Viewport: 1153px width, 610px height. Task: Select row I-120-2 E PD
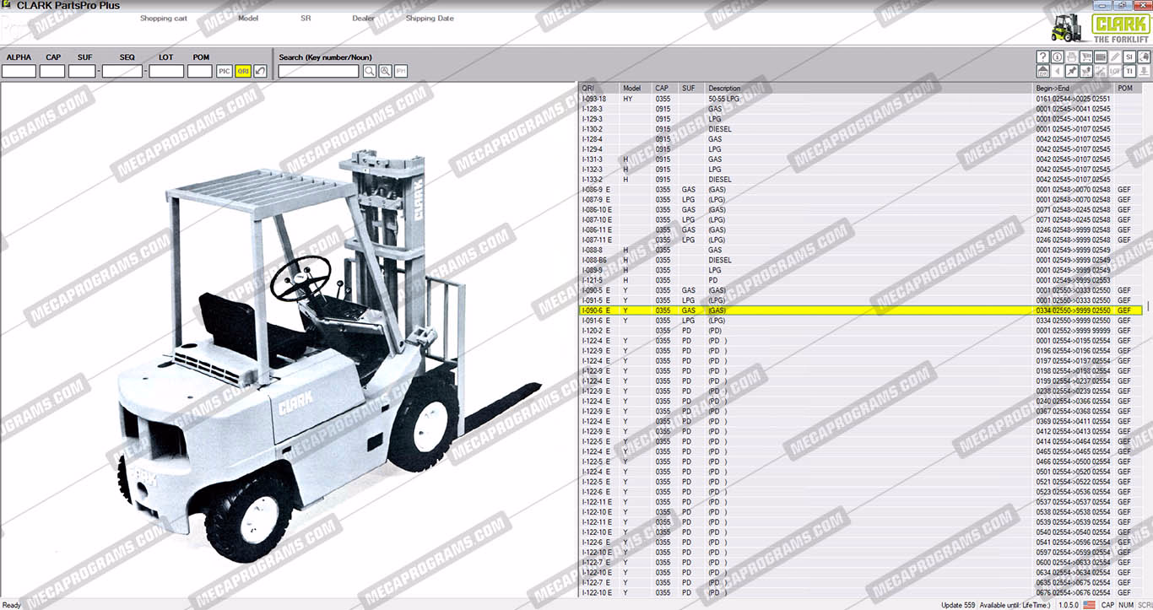click(x=861, y=331)
